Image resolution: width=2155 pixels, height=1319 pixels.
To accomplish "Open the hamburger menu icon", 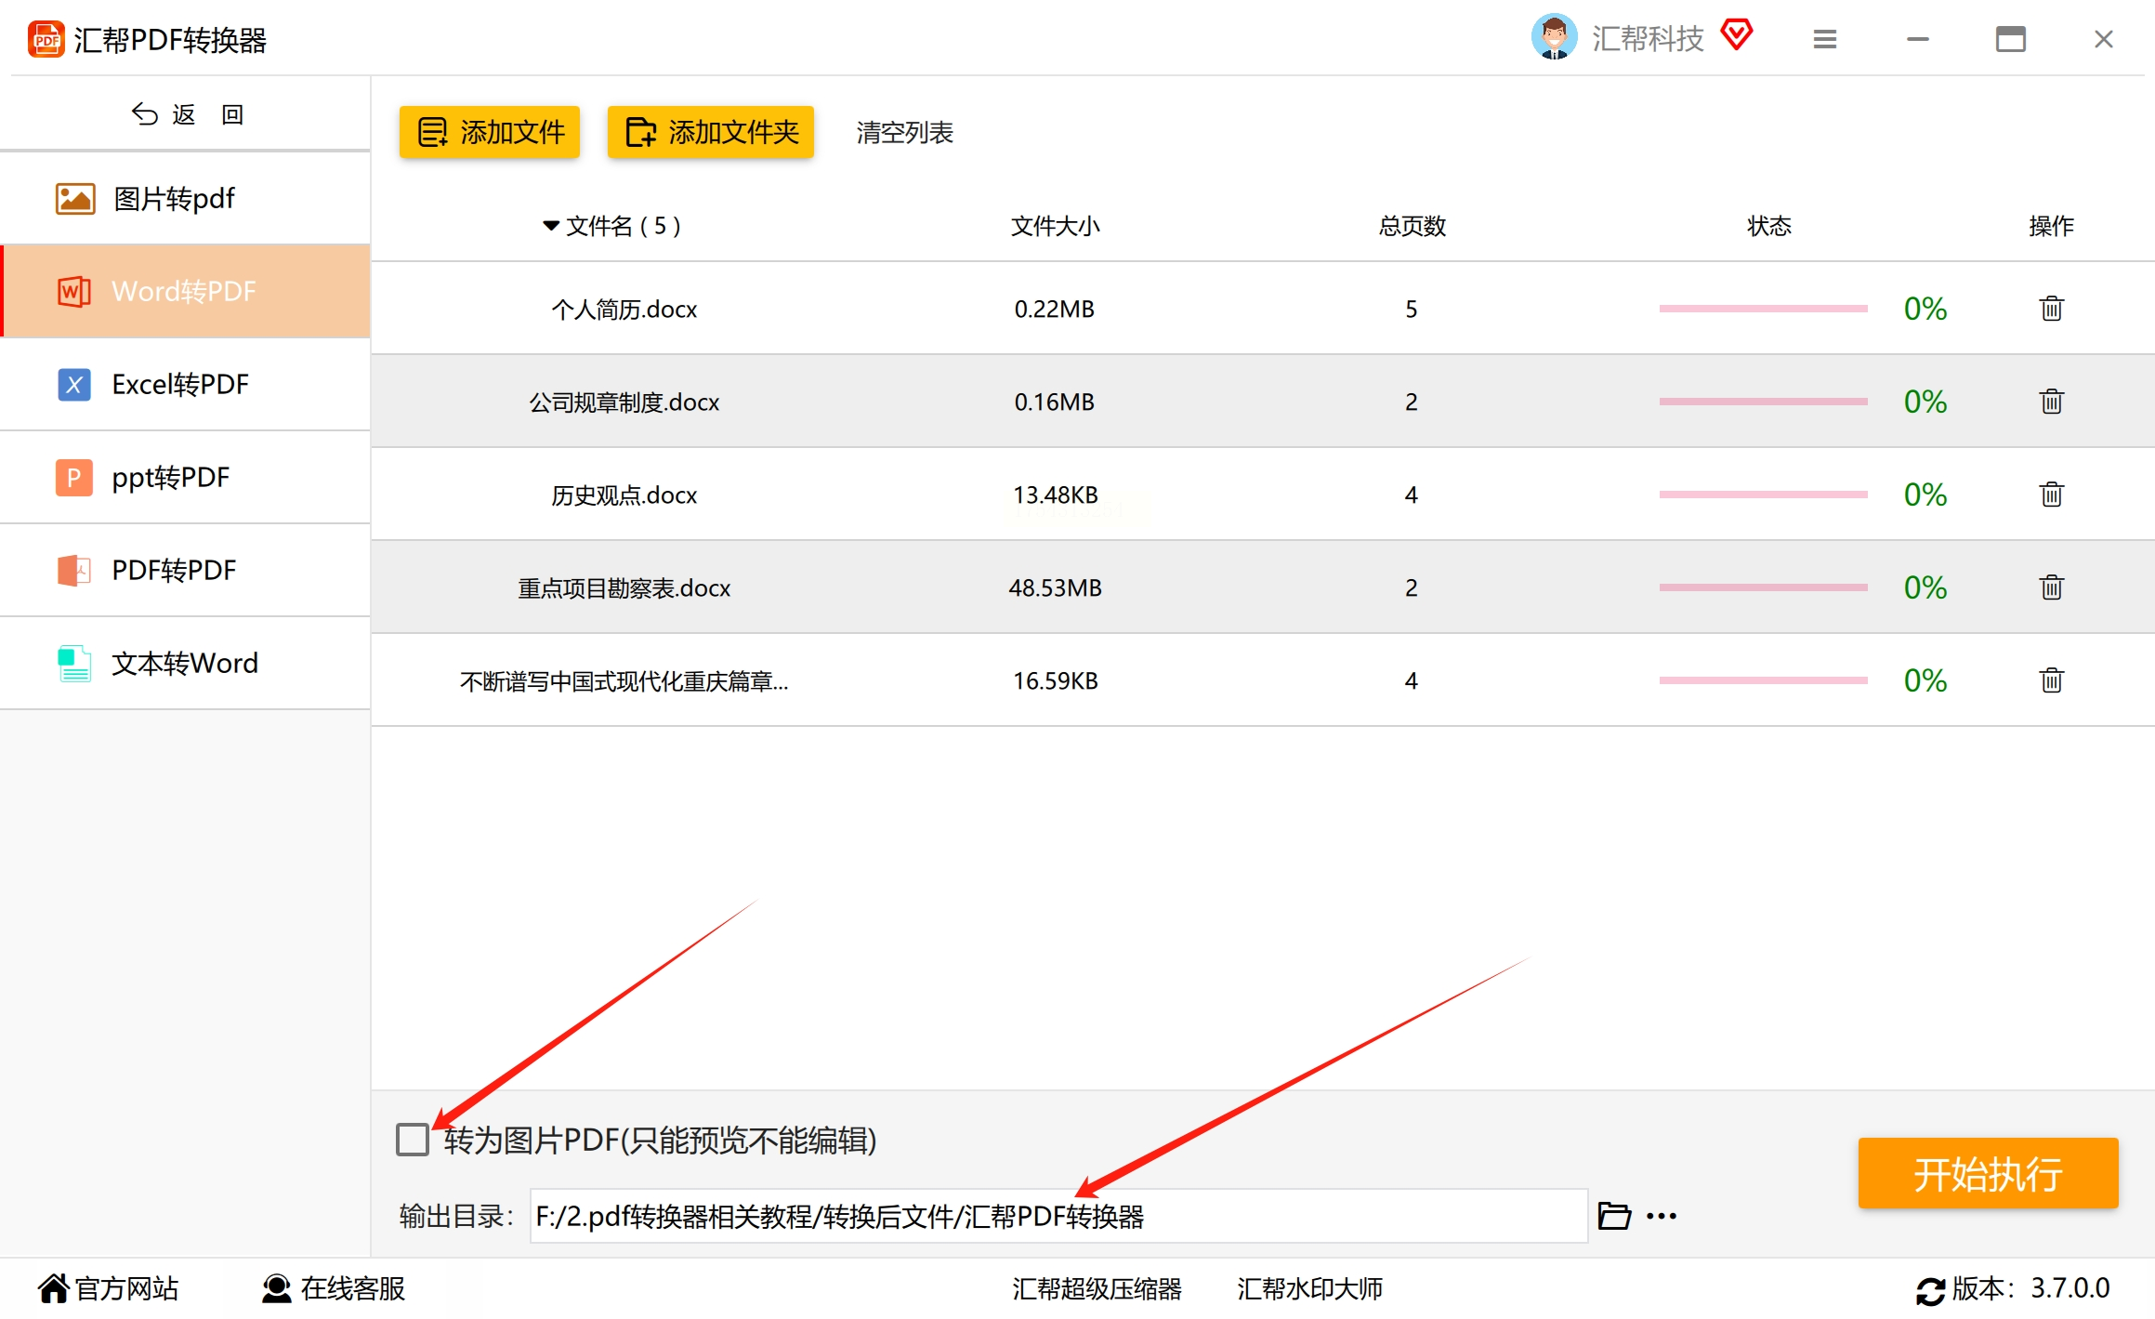I will pyautogui.click(x=1824, y=39).
